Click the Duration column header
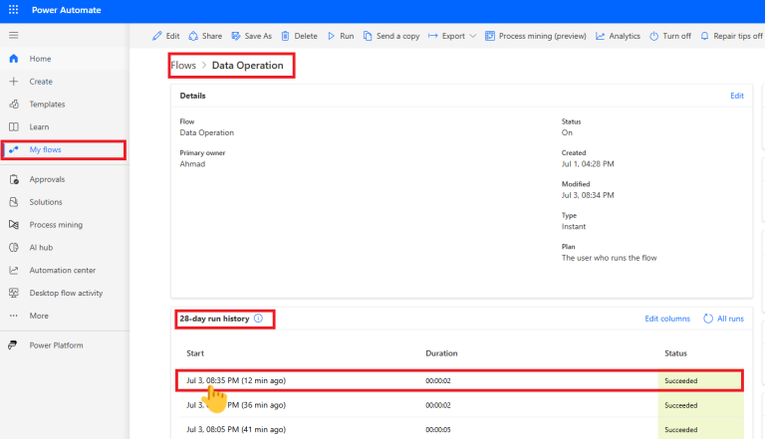The image size is (765, 439). point(441,353)
